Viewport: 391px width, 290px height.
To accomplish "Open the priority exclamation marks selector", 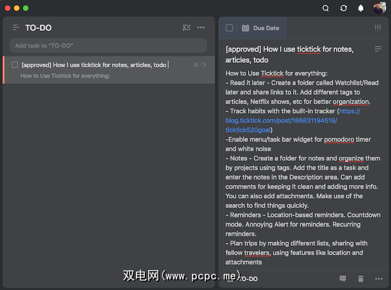I will (378, 28).
